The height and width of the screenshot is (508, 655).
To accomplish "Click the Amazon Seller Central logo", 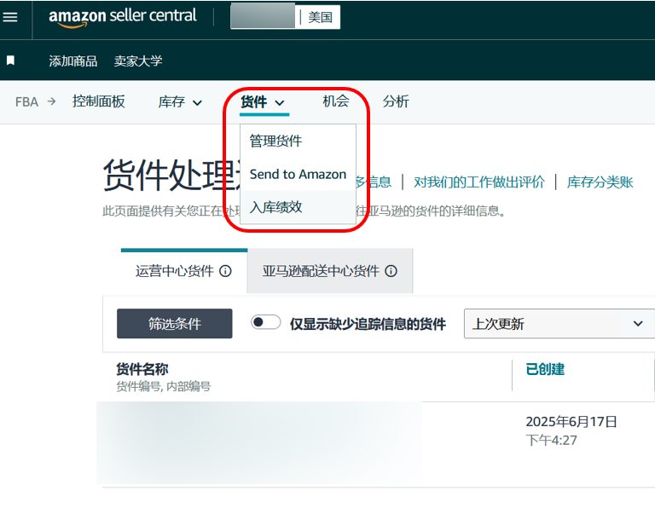I will (x=123, y=17).
